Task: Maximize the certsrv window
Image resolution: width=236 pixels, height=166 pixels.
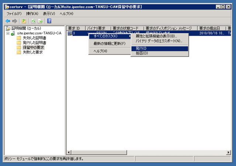Action: pos(223,7)
